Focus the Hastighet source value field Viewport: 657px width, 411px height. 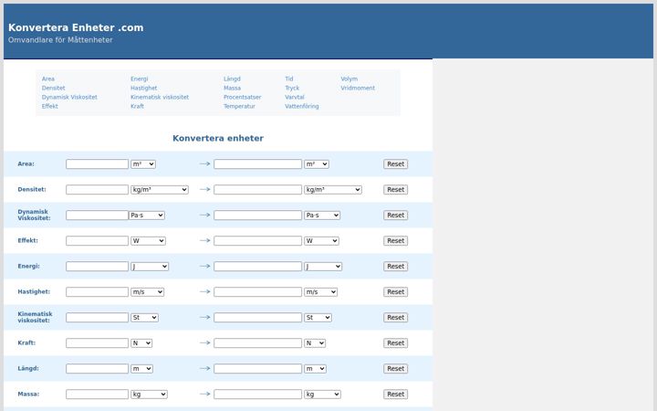[98, 292]
